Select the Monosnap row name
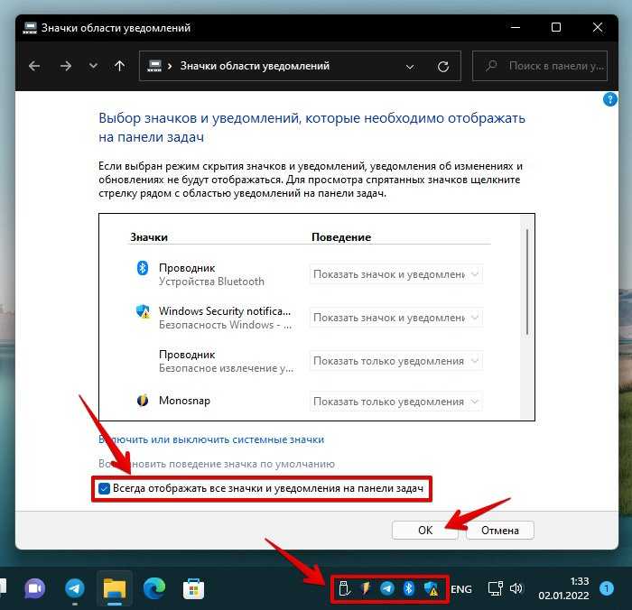 tap(184, 401)
